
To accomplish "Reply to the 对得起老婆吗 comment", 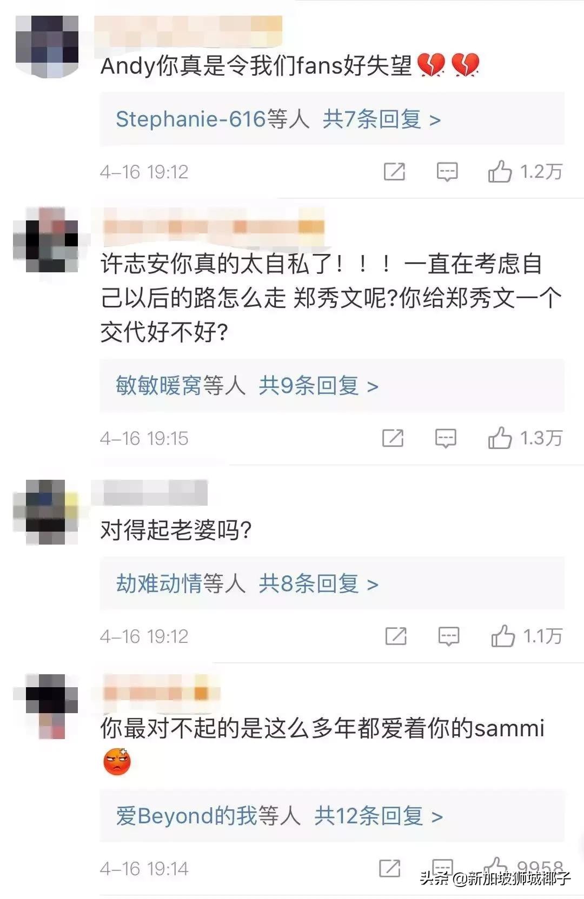I will pyautogui.click(x=449, y=636).
